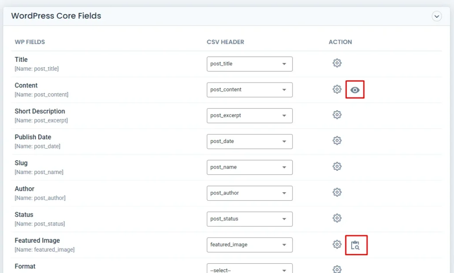Click the Status row gear icon
This screenshot has height=273, width=454.
337,218
